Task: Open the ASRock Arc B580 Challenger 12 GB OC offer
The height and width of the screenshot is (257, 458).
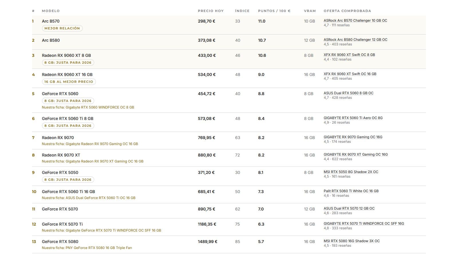Action: [355, 40]
